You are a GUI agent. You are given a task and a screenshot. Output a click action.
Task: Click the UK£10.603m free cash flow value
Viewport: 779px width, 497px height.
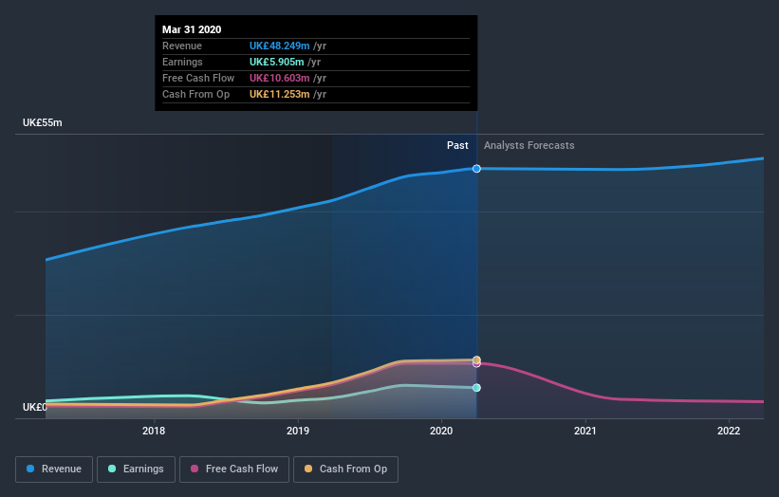pos(279,78)
